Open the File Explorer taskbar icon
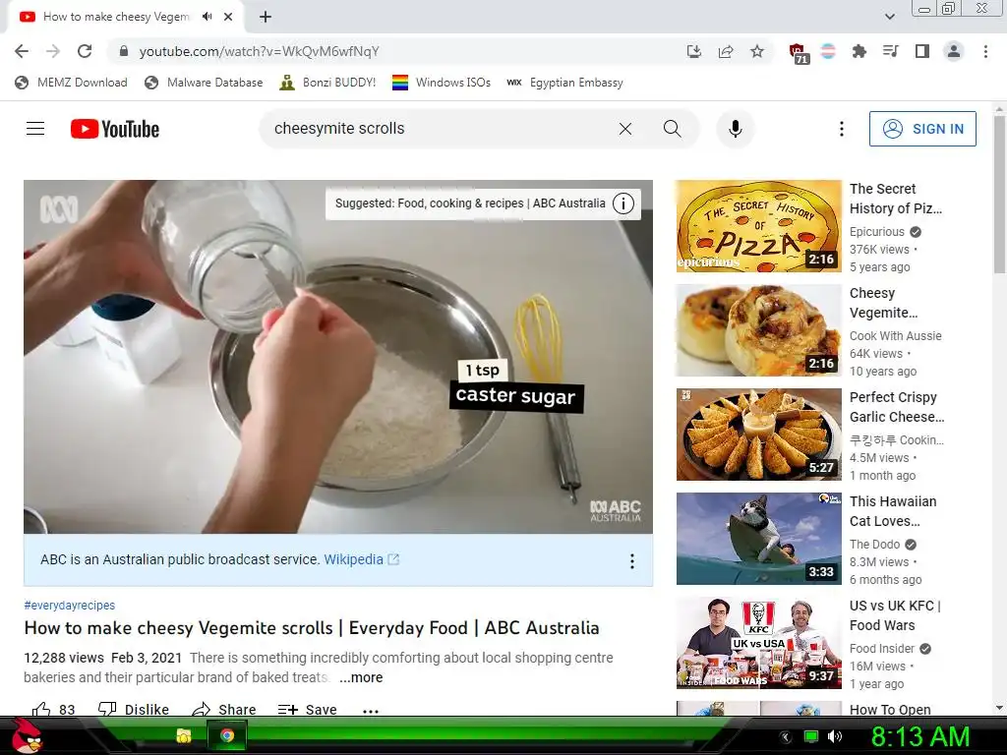Viewport: 1007px width, 755px height. tap(184, 735)
